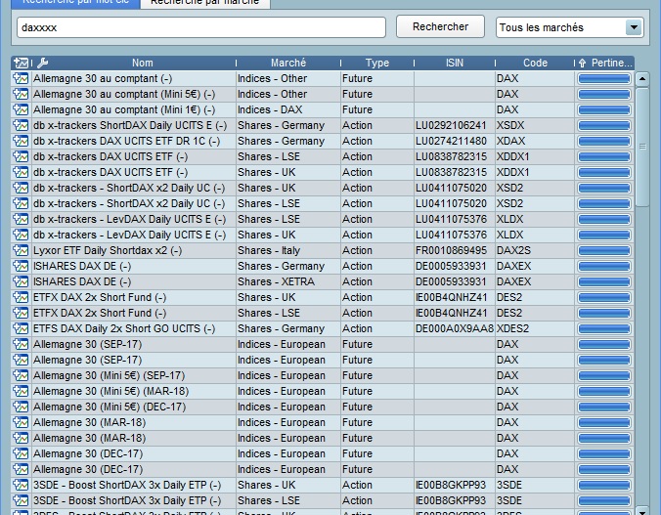Click the add-chart icon in the table header

21,63
